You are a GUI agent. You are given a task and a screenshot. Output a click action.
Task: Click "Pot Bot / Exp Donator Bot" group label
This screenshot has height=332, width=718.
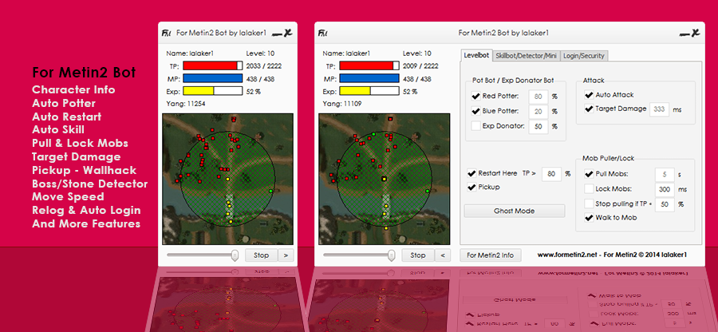click(x=513, y=81)
